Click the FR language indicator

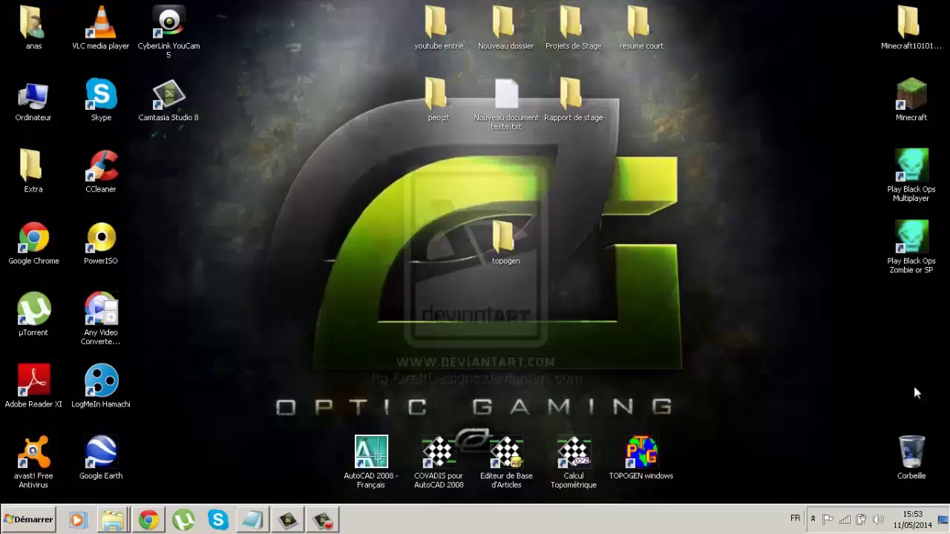pyautogui.click(x=796, y=518)
